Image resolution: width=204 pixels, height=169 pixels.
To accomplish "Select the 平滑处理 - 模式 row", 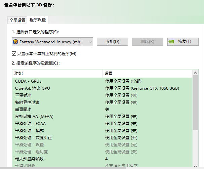I will (102, 130).
